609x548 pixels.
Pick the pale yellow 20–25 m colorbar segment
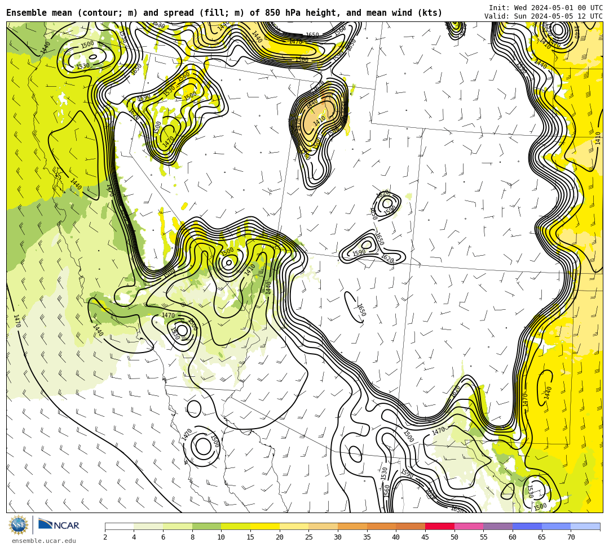294,526
